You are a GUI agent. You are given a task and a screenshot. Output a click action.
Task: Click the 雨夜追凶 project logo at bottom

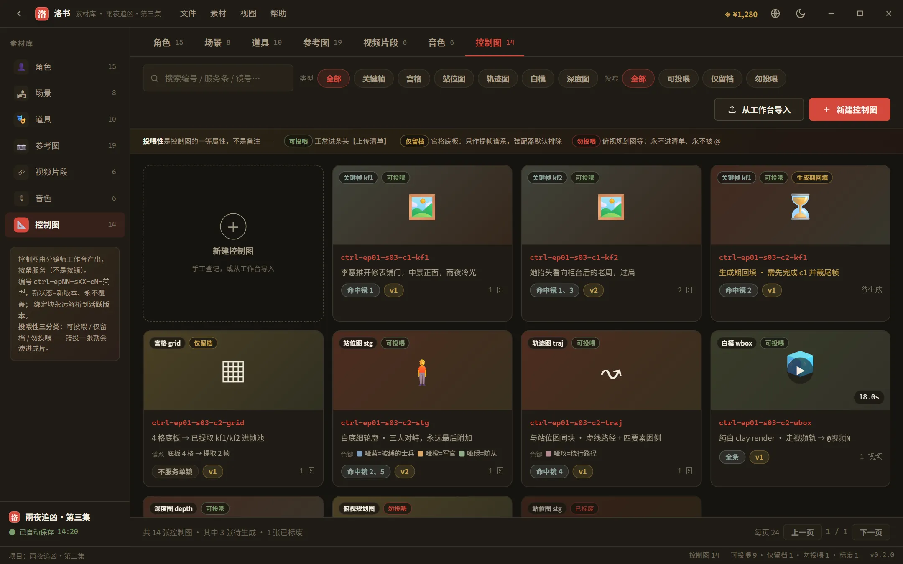coord(14,517)
